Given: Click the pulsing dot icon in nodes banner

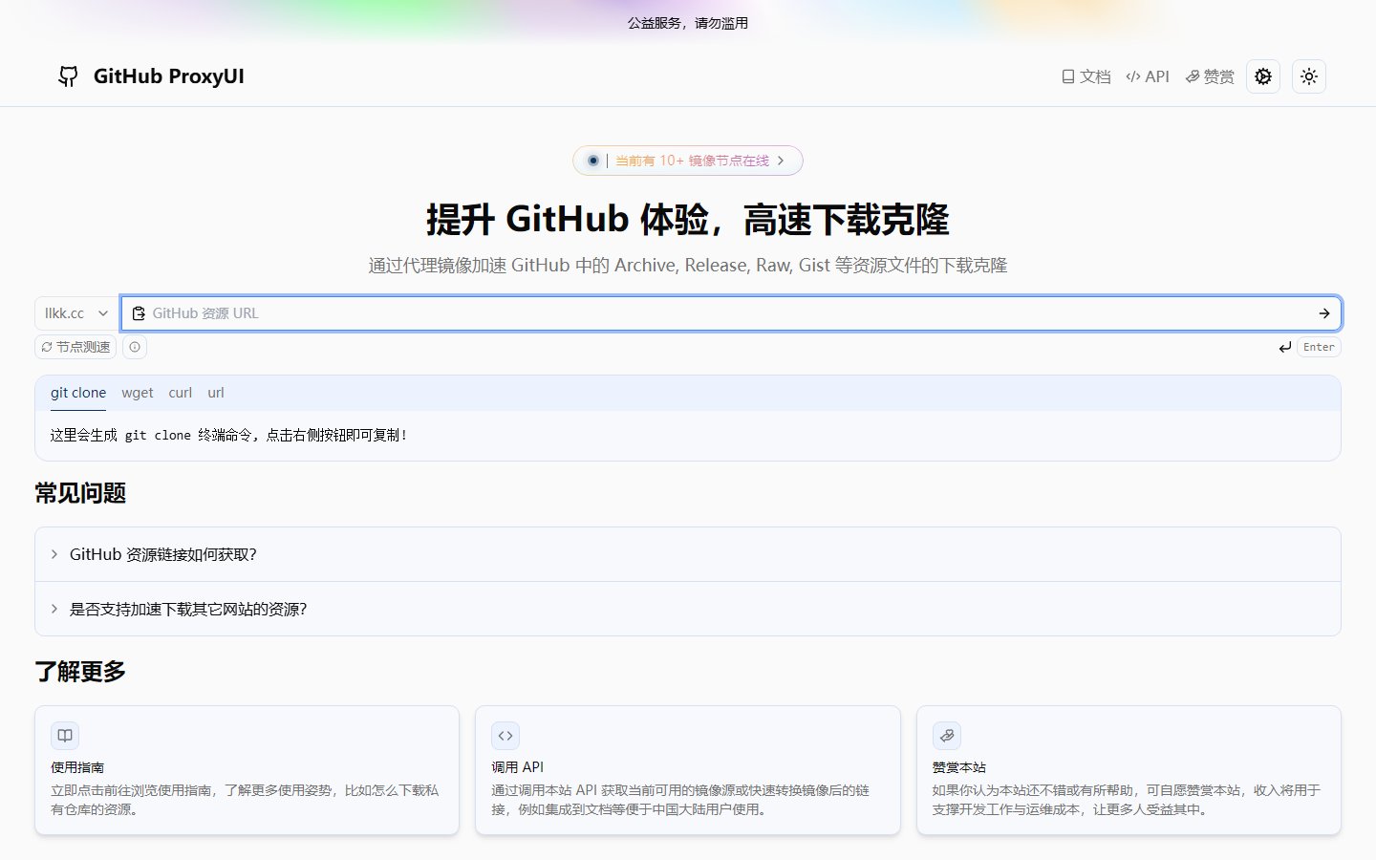Looking at the screenshot, I should [593, 161].
